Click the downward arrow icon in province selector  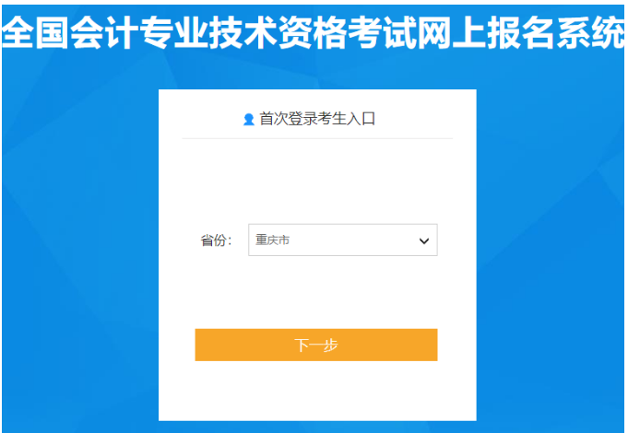pyautogui.click(x=424, y=240)
